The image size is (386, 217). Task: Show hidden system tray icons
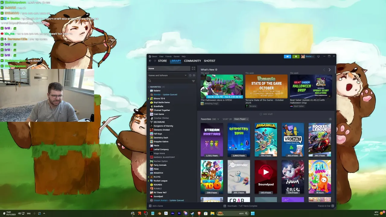tap(44, 213)
